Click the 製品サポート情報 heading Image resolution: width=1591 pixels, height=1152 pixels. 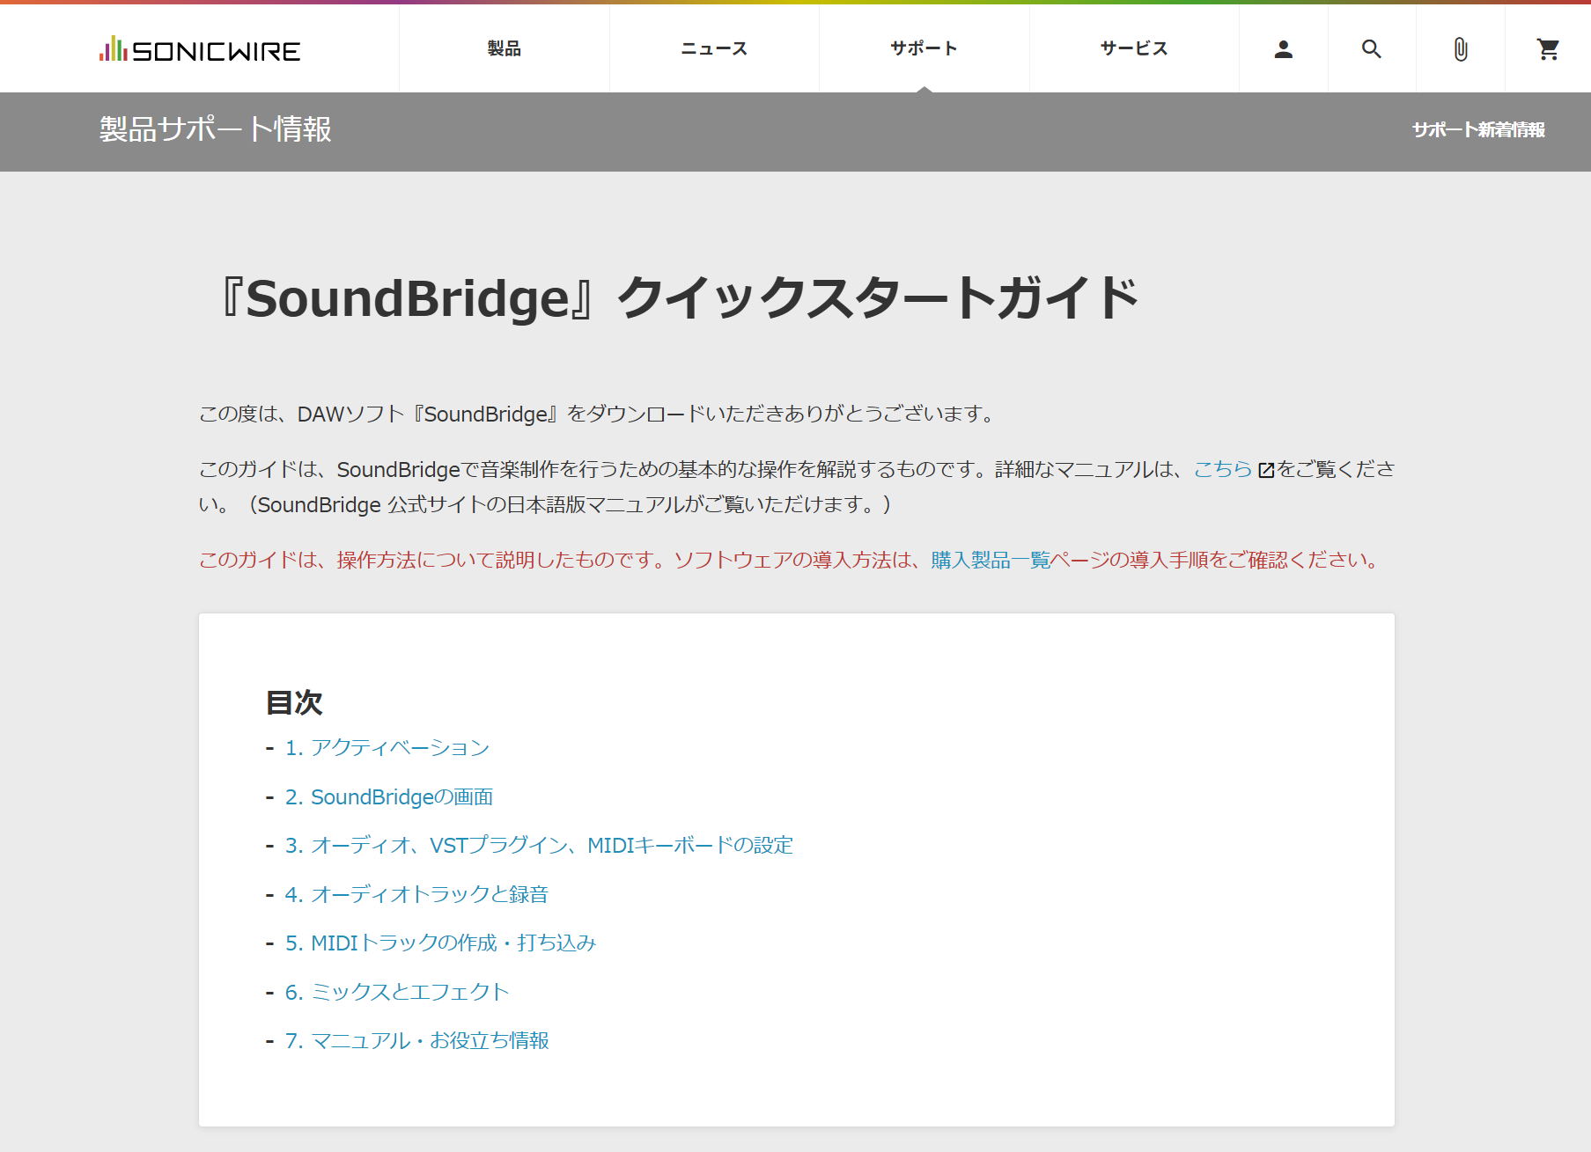click(x=216, y=129)
